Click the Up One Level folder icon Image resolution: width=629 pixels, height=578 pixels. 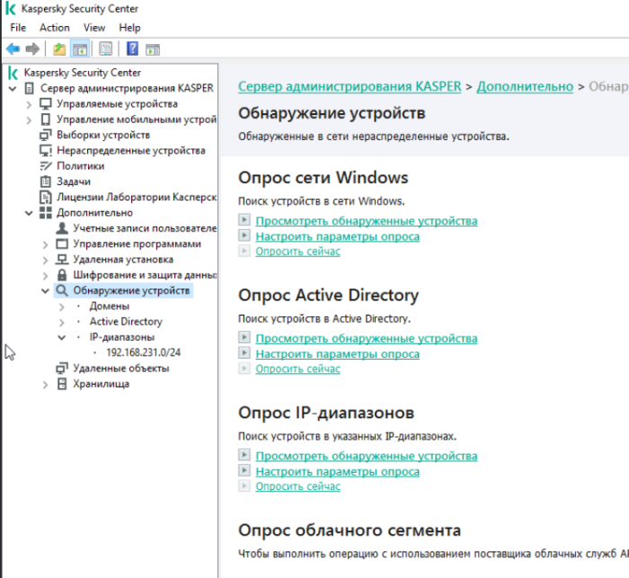point(59,49)
